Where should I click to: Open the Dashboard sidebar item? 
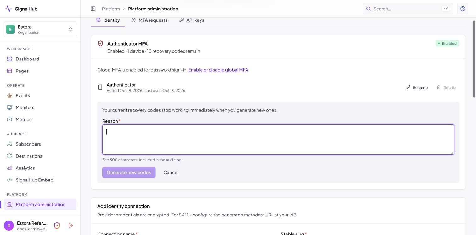pos(40,59)
